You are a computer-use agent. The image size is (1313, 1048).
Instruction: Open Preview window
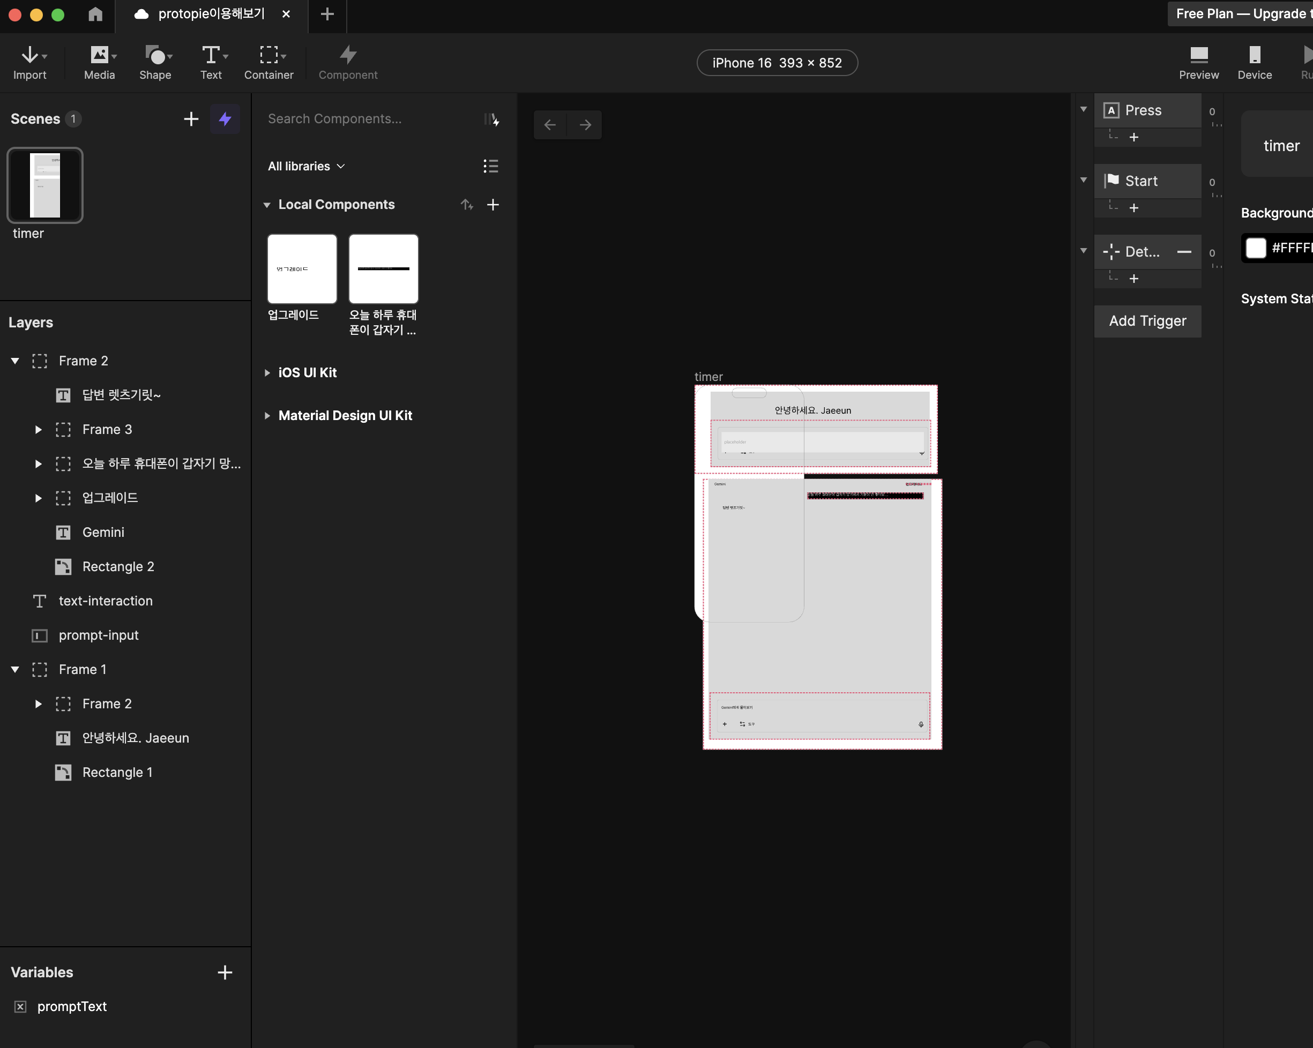point(1198,62)
